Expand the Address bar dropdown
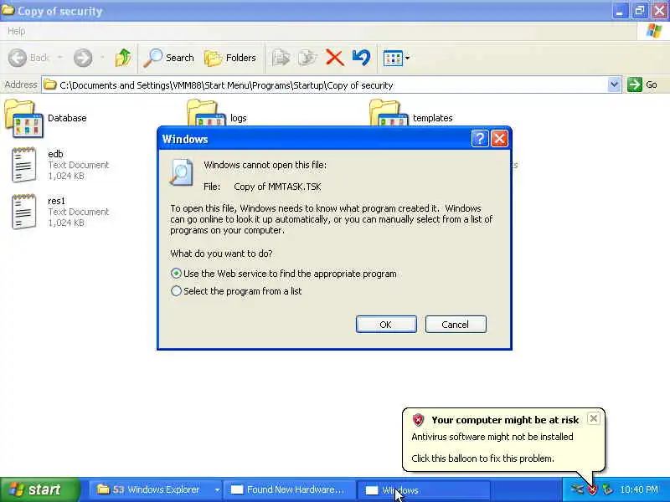The image size is (670, 502). click(614, 85)
